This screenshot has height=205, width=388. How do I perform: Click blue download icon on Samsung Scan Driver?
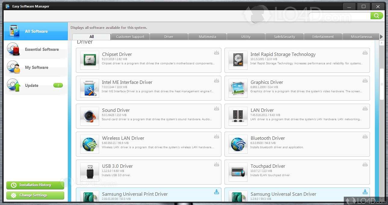(x=365, y=192)
